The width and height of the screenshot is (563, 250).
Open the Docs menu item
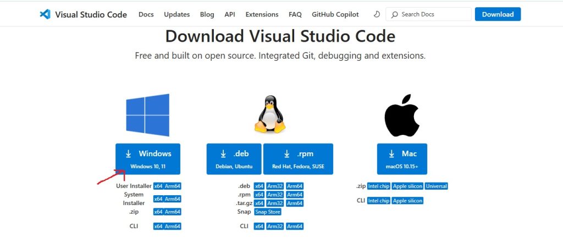coord(146,14)
